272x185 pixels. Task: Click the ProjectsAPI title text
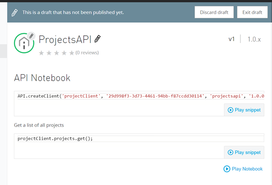click(x=65, y=39)
